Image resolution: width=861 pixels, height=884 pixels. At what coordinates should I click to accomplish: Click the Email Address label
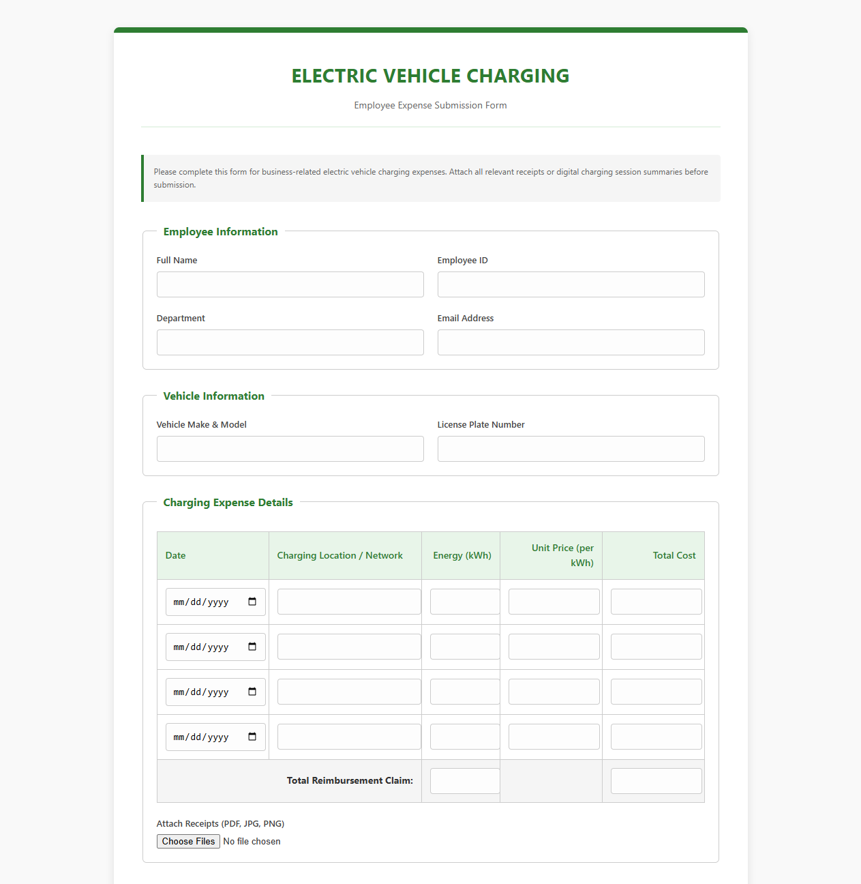pyautogui.click(x=465, y=318)
